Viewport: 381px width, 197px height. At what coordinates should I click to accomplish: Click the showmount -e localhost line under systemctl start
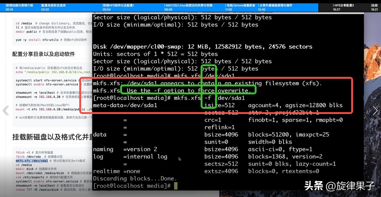tap(54, 93)
